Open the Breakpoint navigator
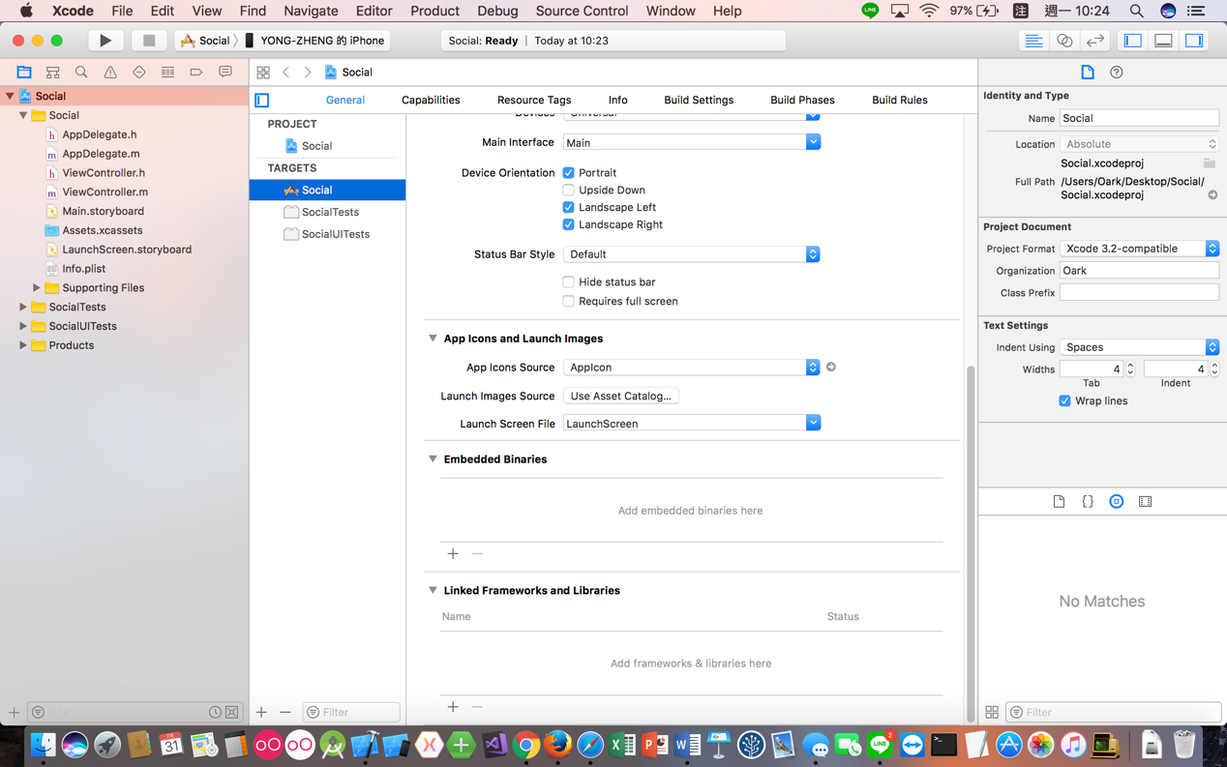 [196, 73]
